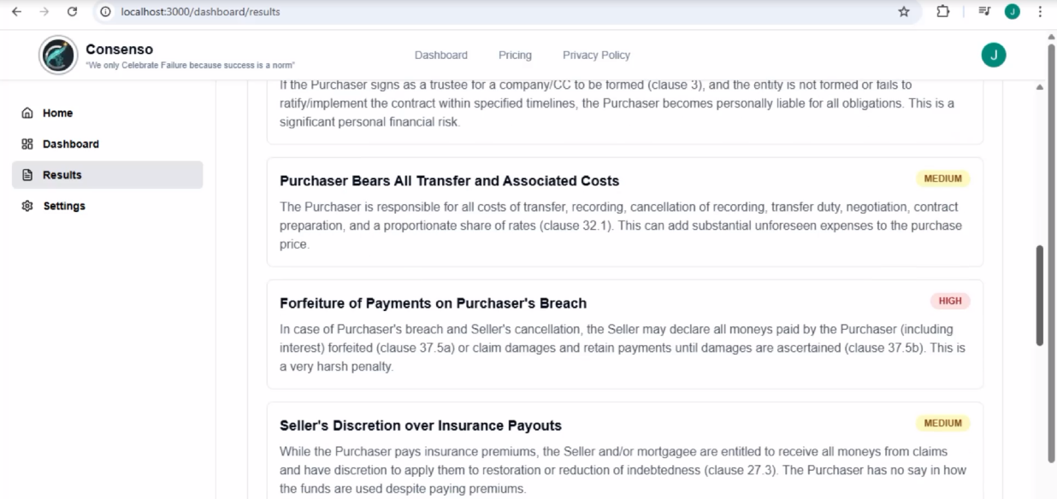Reload the page with the refresh icon
This screenshot has width=1057, height=499.
tap(72, 12)
